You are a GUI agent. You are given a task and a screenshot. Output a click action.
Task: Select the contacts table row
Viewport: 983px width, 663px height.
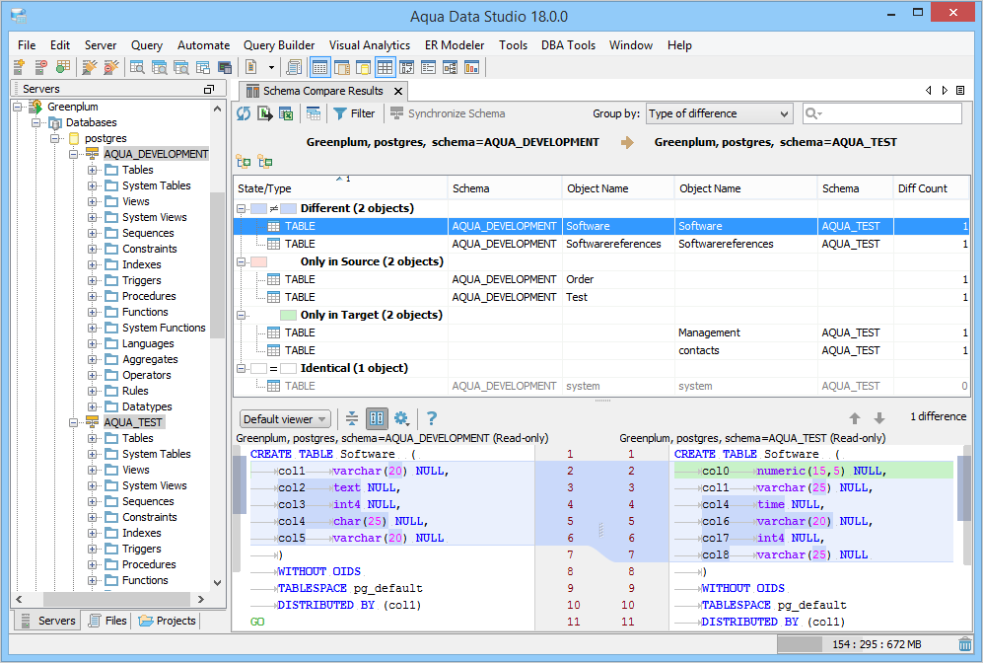tap(601, 350)
